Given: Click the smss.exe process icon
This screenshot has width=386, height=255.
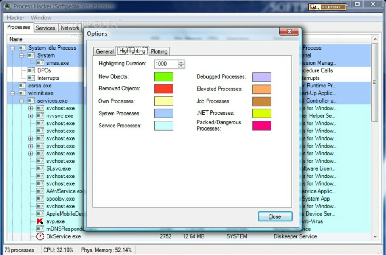Looking at the screenshot, I should 40,63.
